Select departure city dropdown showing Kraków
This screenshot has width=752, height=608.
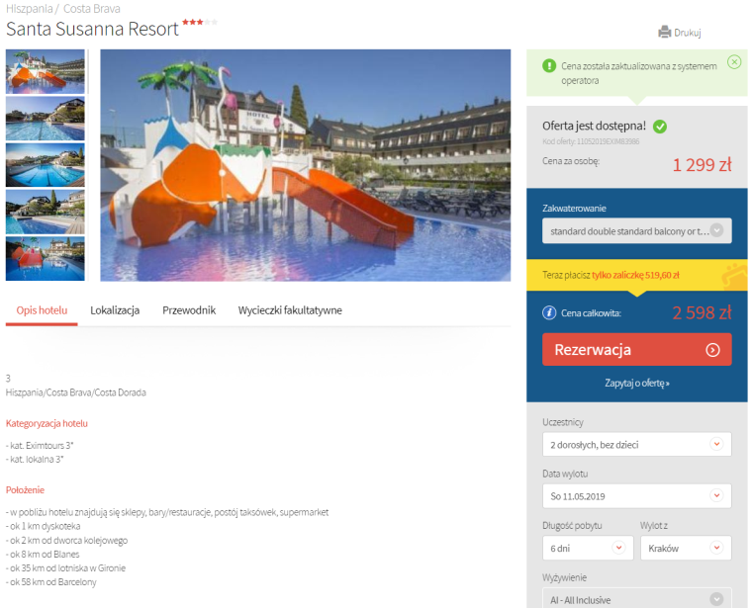686,548
